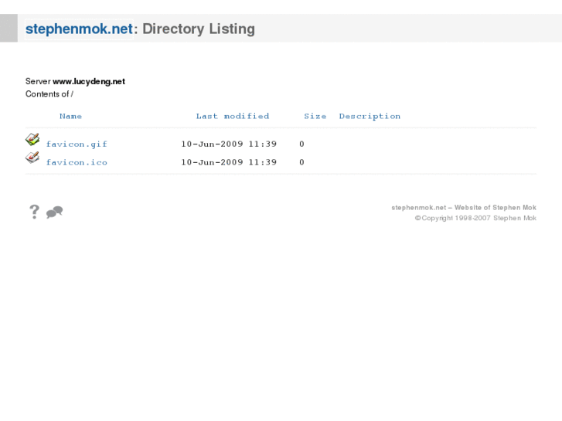Click the Directory Listing heading text
562x421 pixels.
(199, 29)
